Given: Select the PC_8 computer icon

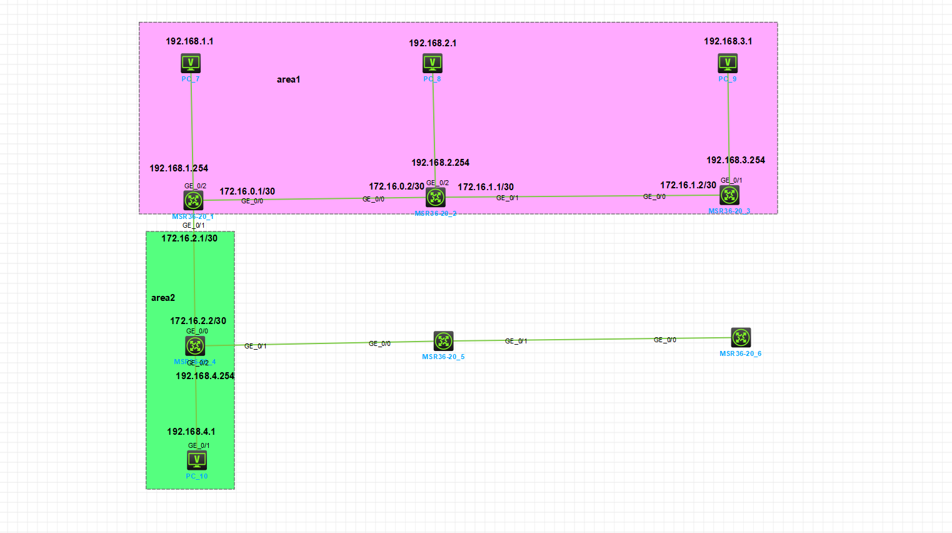Looking at the screenshot, I should tap(433, 63).
